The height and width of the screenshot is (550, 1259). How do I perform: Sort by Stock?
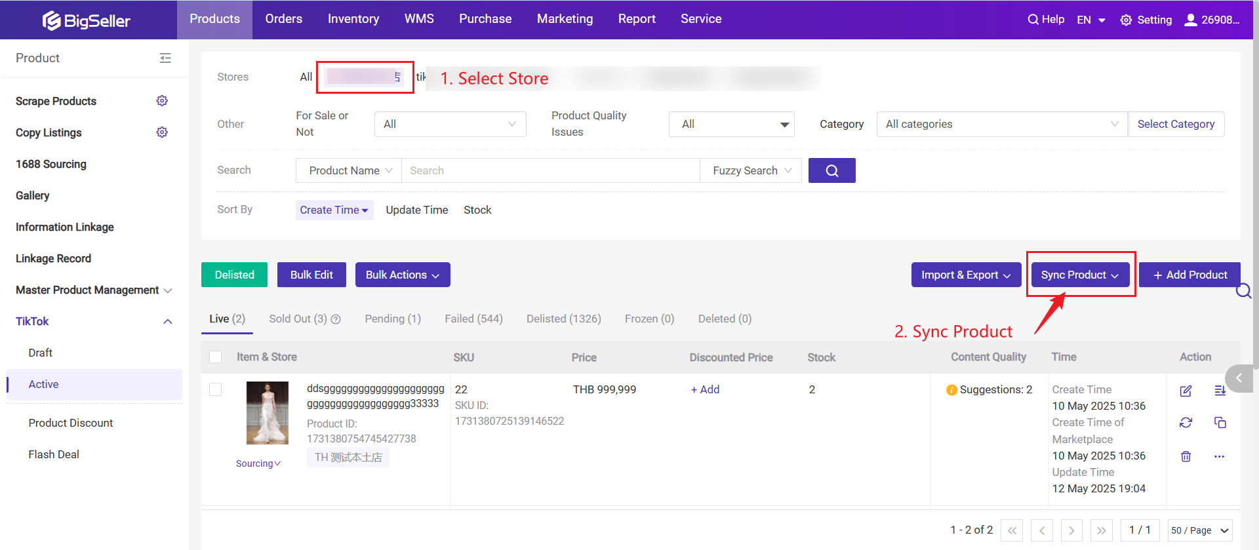[477, 210]
